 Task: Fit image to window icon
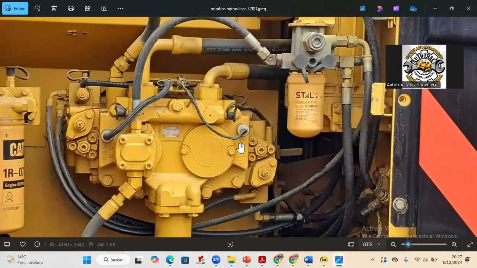point(351,245)
